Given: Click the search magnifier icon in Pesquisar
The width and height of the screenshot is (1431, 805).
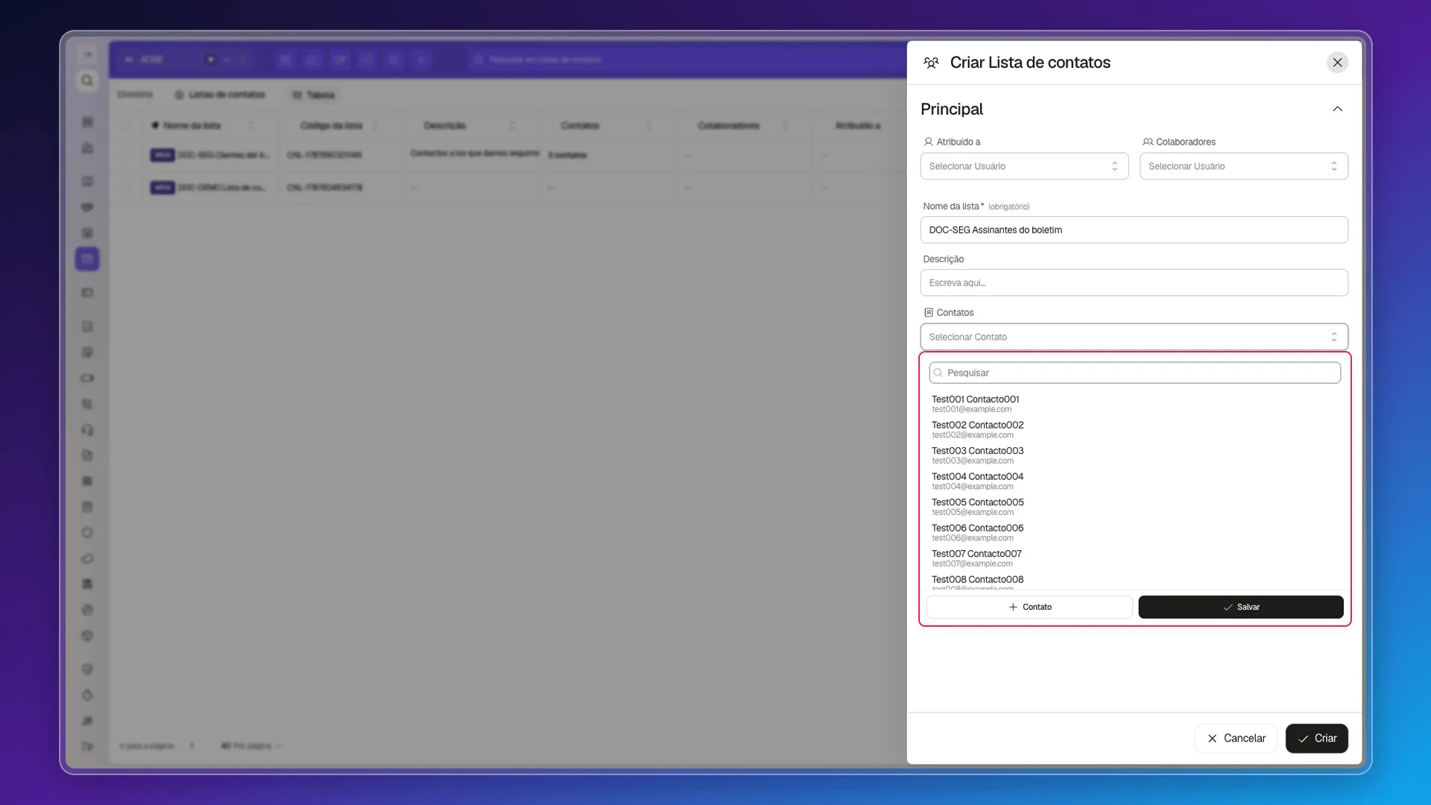Looking at the screenshot, I should (938, 373).
